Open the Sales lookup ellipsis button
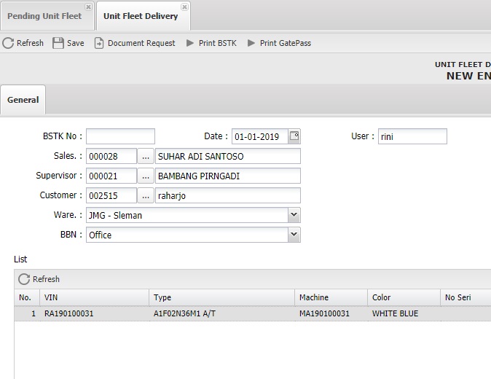This screenshot has width=491, height=379. coord(146,156)
